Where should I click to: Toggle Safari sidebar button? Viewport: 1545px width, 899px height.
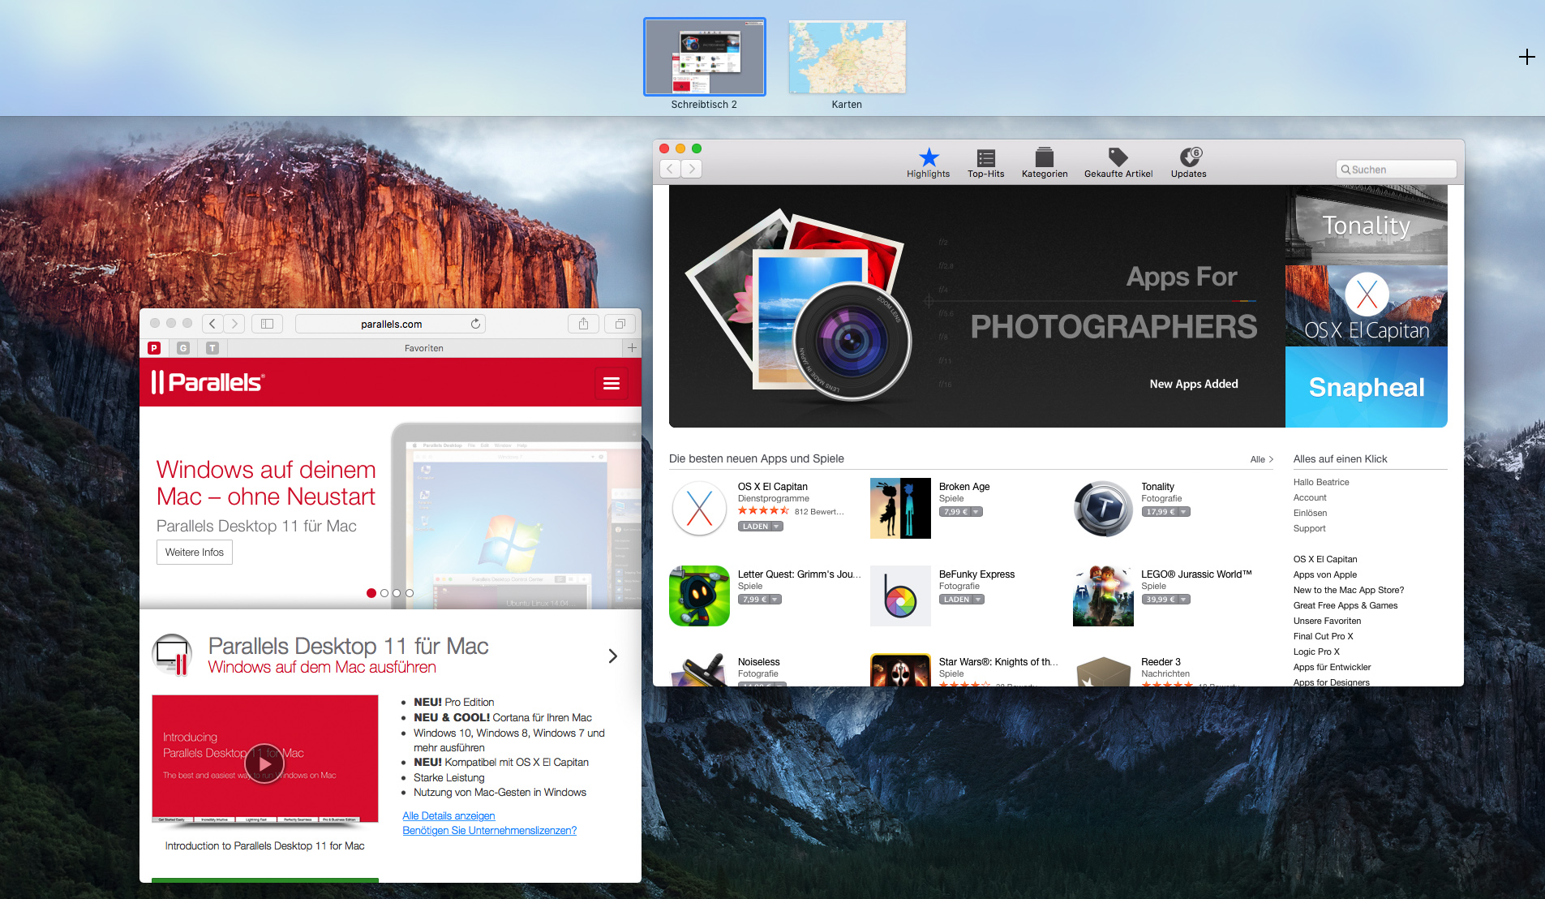[x=267, y=324]
